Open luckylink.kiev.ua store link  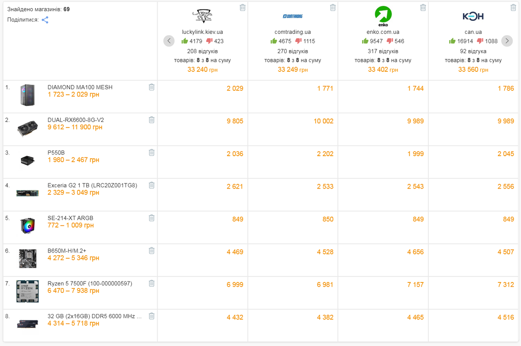(202, 32)
